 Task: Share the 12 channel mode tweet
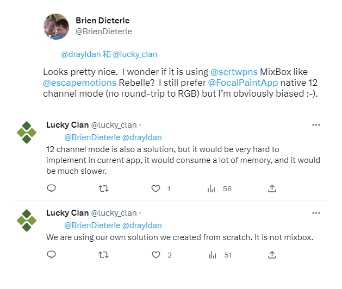272,189
